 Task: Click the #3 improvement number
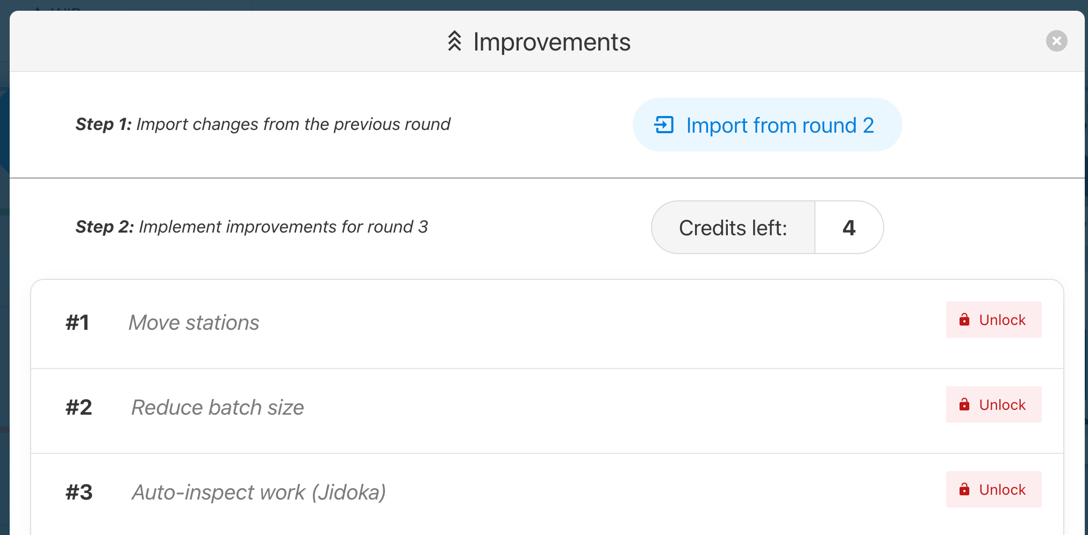(79, 493)
